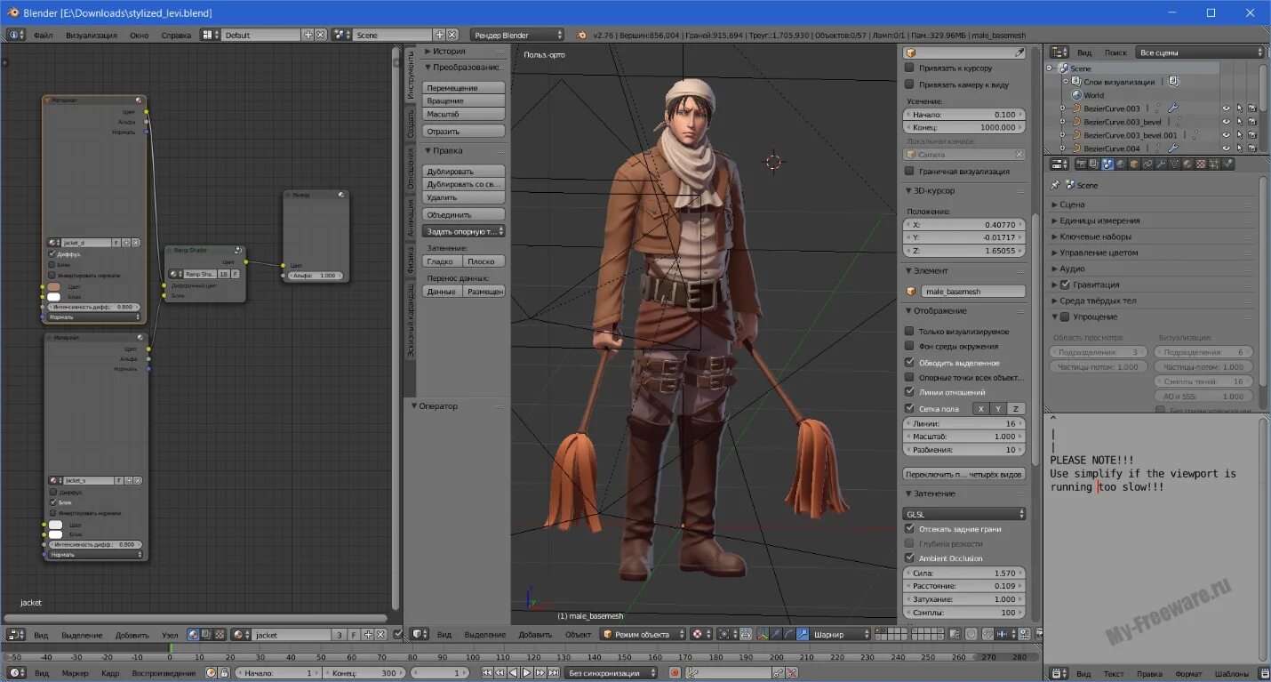Hide BezierCurve.003 using its eye icon
Screen dimensions: 1271x682
[1226, 108]
